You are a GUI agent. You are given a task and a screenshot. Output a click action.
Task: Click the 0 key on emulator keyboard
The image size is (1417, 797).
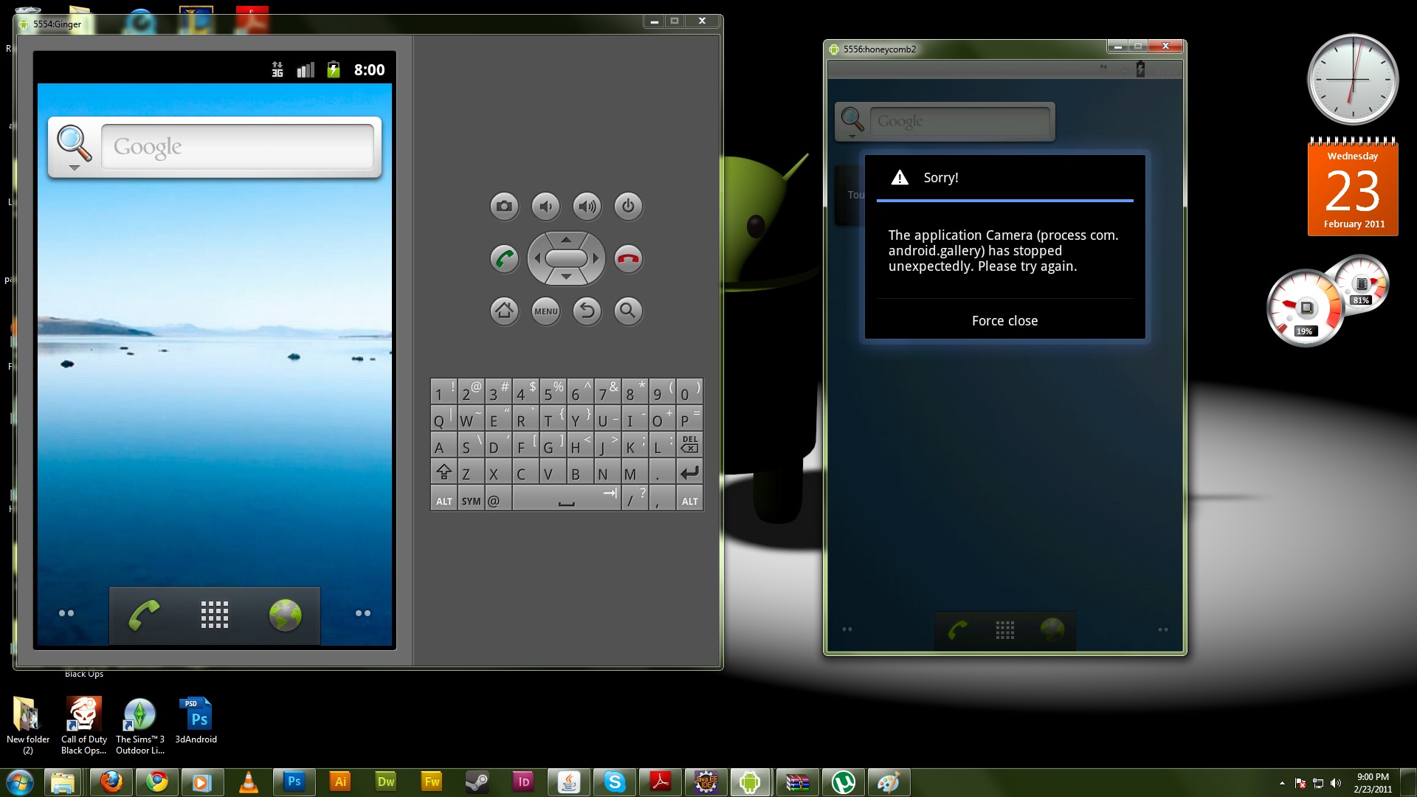tap(689, 392)
